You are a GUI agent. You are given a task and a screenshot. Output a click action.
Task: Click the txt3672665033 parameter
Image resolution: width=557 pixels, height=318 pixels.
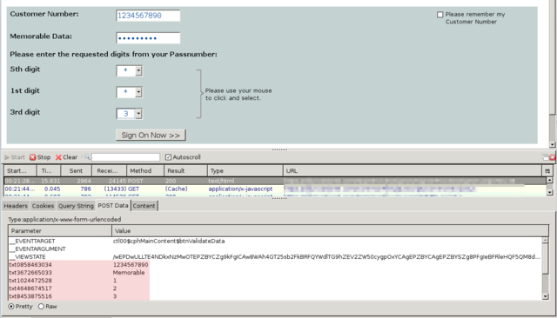30,273
